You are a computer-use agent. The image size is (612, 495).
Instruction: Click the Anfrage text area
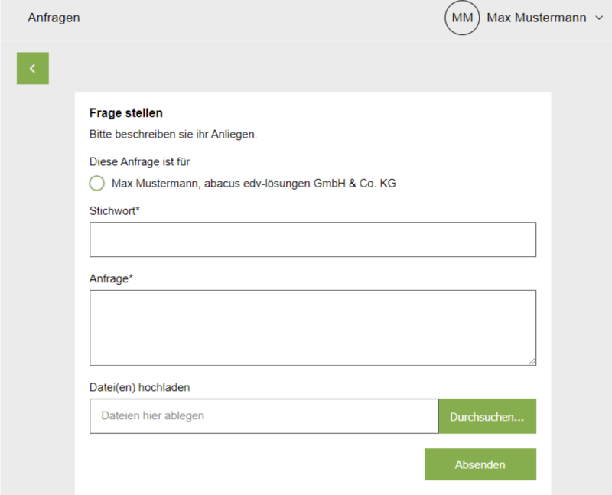coord(312,325)
